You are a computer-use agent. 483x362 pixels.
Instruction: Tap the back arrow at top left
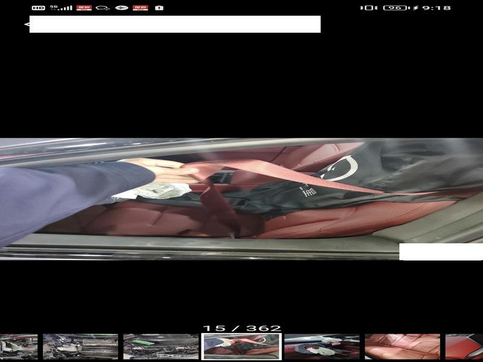(x=26, y=25)
